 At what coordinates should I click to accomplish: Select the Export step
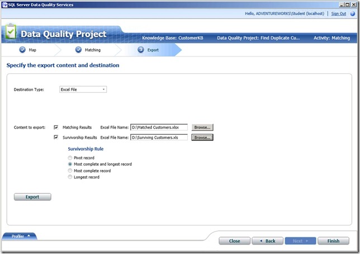pos(153,50)
